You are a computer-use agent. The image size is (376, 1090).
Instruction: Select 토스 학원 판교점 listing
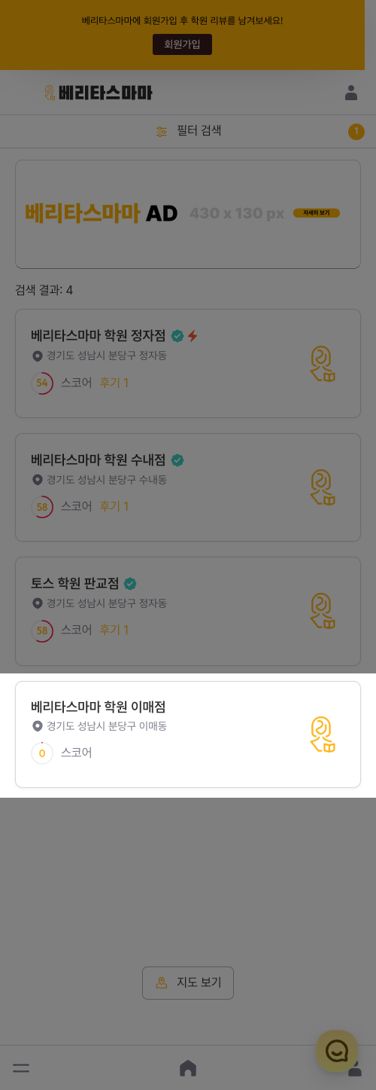pos(188,611)
